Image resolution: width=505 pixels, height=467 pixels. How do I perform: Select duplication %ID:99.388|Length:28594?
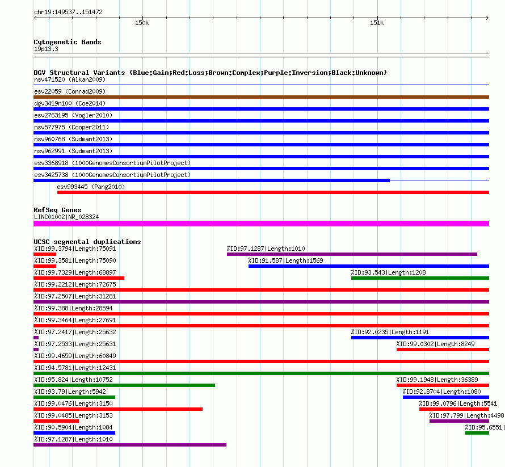[x=73, y=308]
